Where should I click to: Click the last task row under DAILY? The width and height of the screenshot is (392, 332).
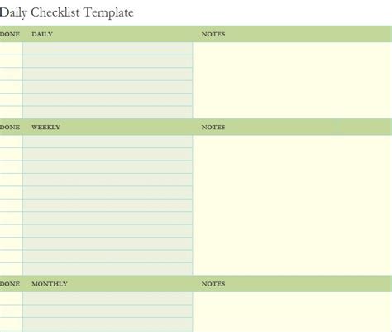click(x=108, y=113)
